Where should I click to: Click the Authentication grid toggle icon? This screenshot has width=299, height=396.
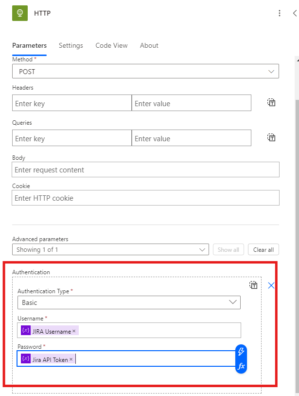pos(253,285)
